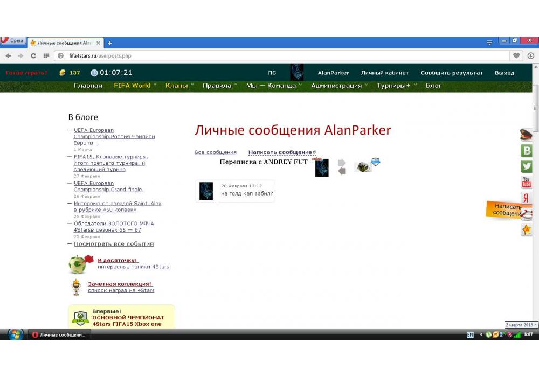539x377 pixels.
Task: Click the clock timer icon
Action: click(x=94, y=73)
